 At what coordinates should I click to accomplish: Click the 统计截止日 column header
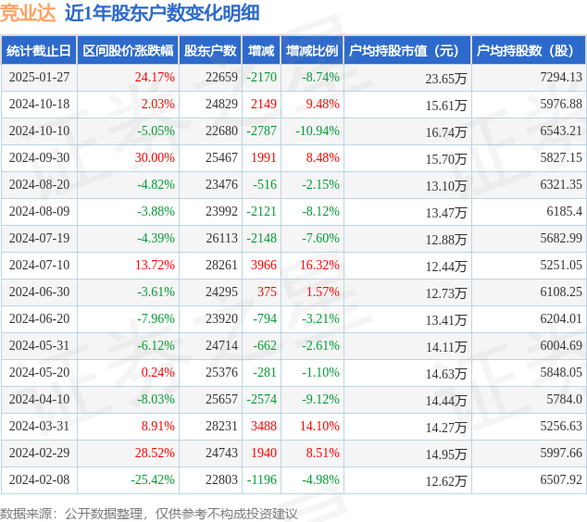tap(39, 51)
